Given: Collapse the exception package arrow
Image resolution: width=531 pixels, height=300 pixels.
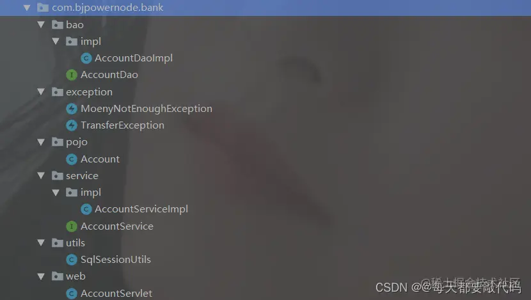Looking at the screenshot, I should click(x=42, y=91).
